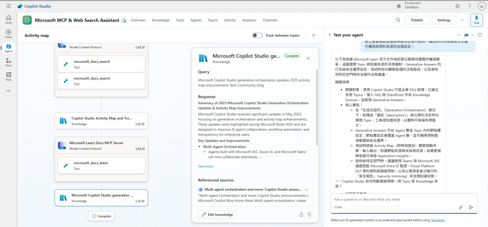Open more options beside Settings button
Screen dimensions: 488x227
461,20
